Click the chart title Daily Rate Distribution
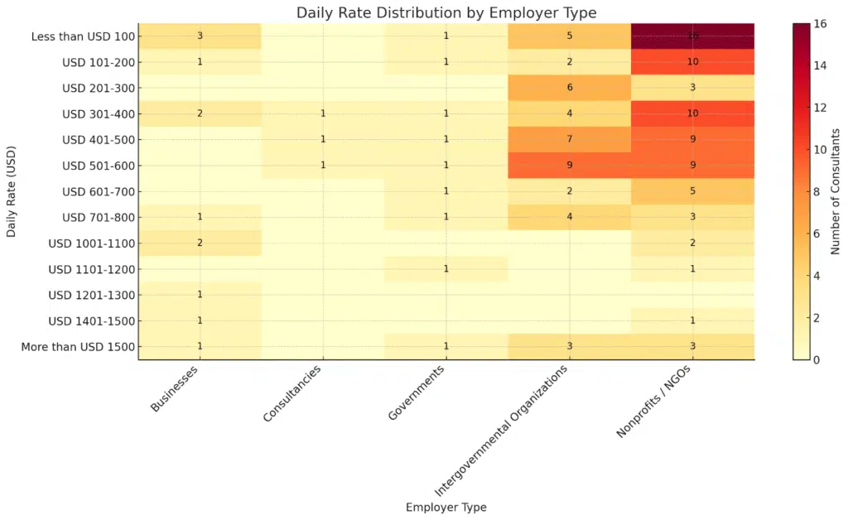 [x=446, y=12]
